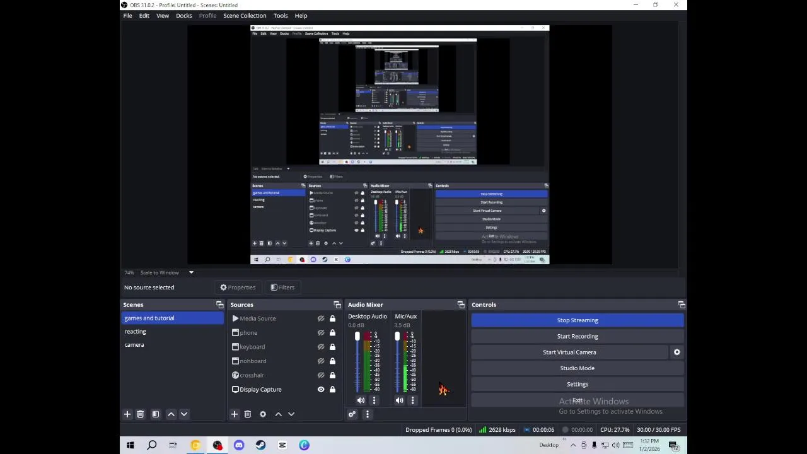Undock the Sources panel

337,305
